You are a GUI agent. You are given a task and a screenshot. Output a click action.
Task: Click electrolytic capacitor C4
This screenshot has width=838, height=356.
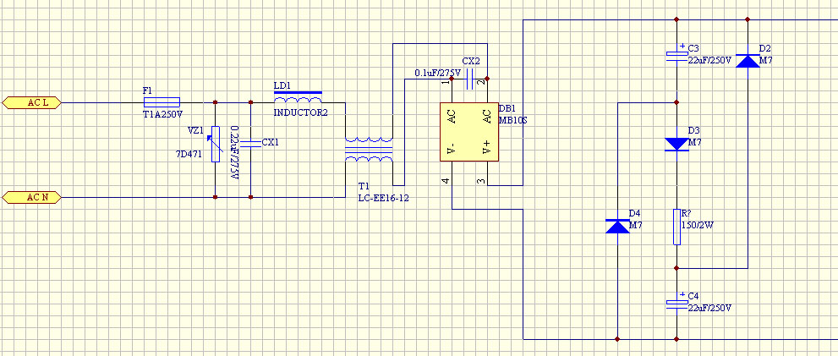tap(676, 302)
